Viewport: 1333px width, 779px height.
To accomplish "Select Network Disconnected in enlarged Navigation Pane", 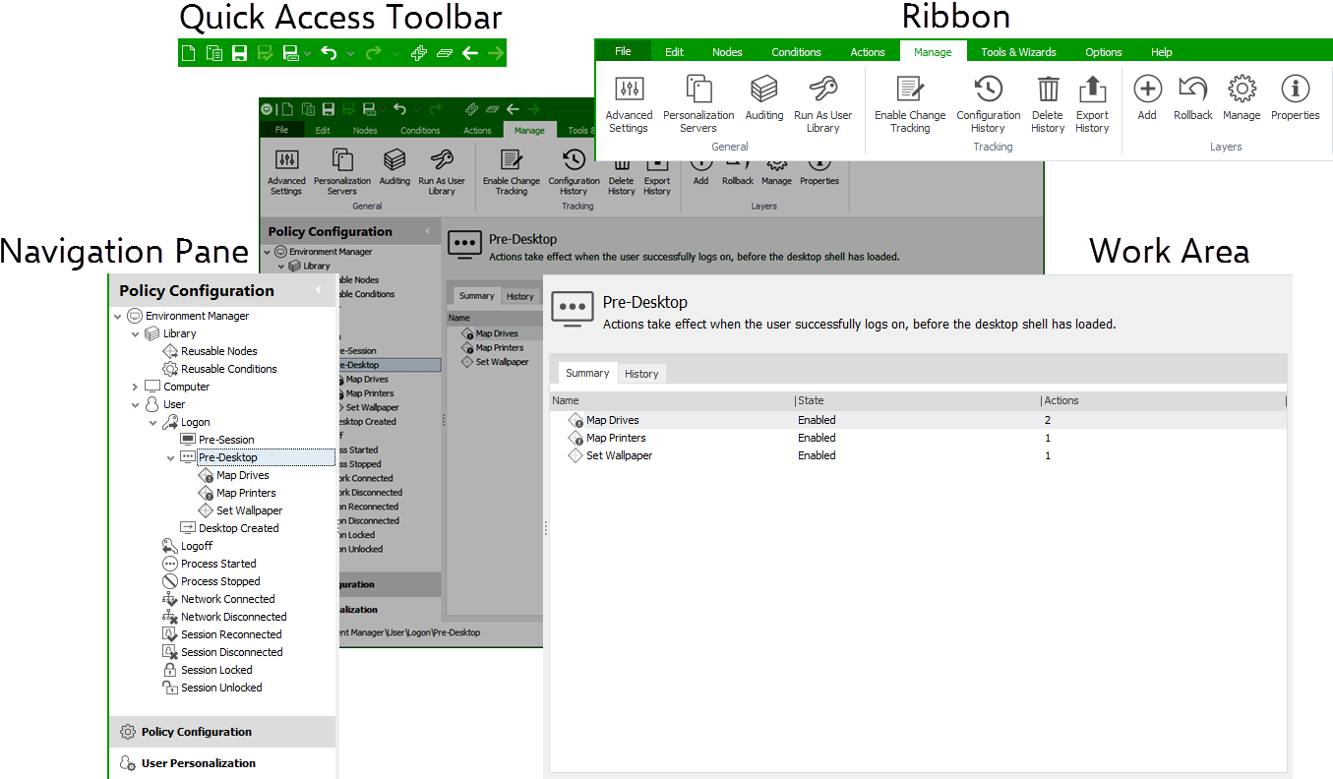I will (234, 617).
